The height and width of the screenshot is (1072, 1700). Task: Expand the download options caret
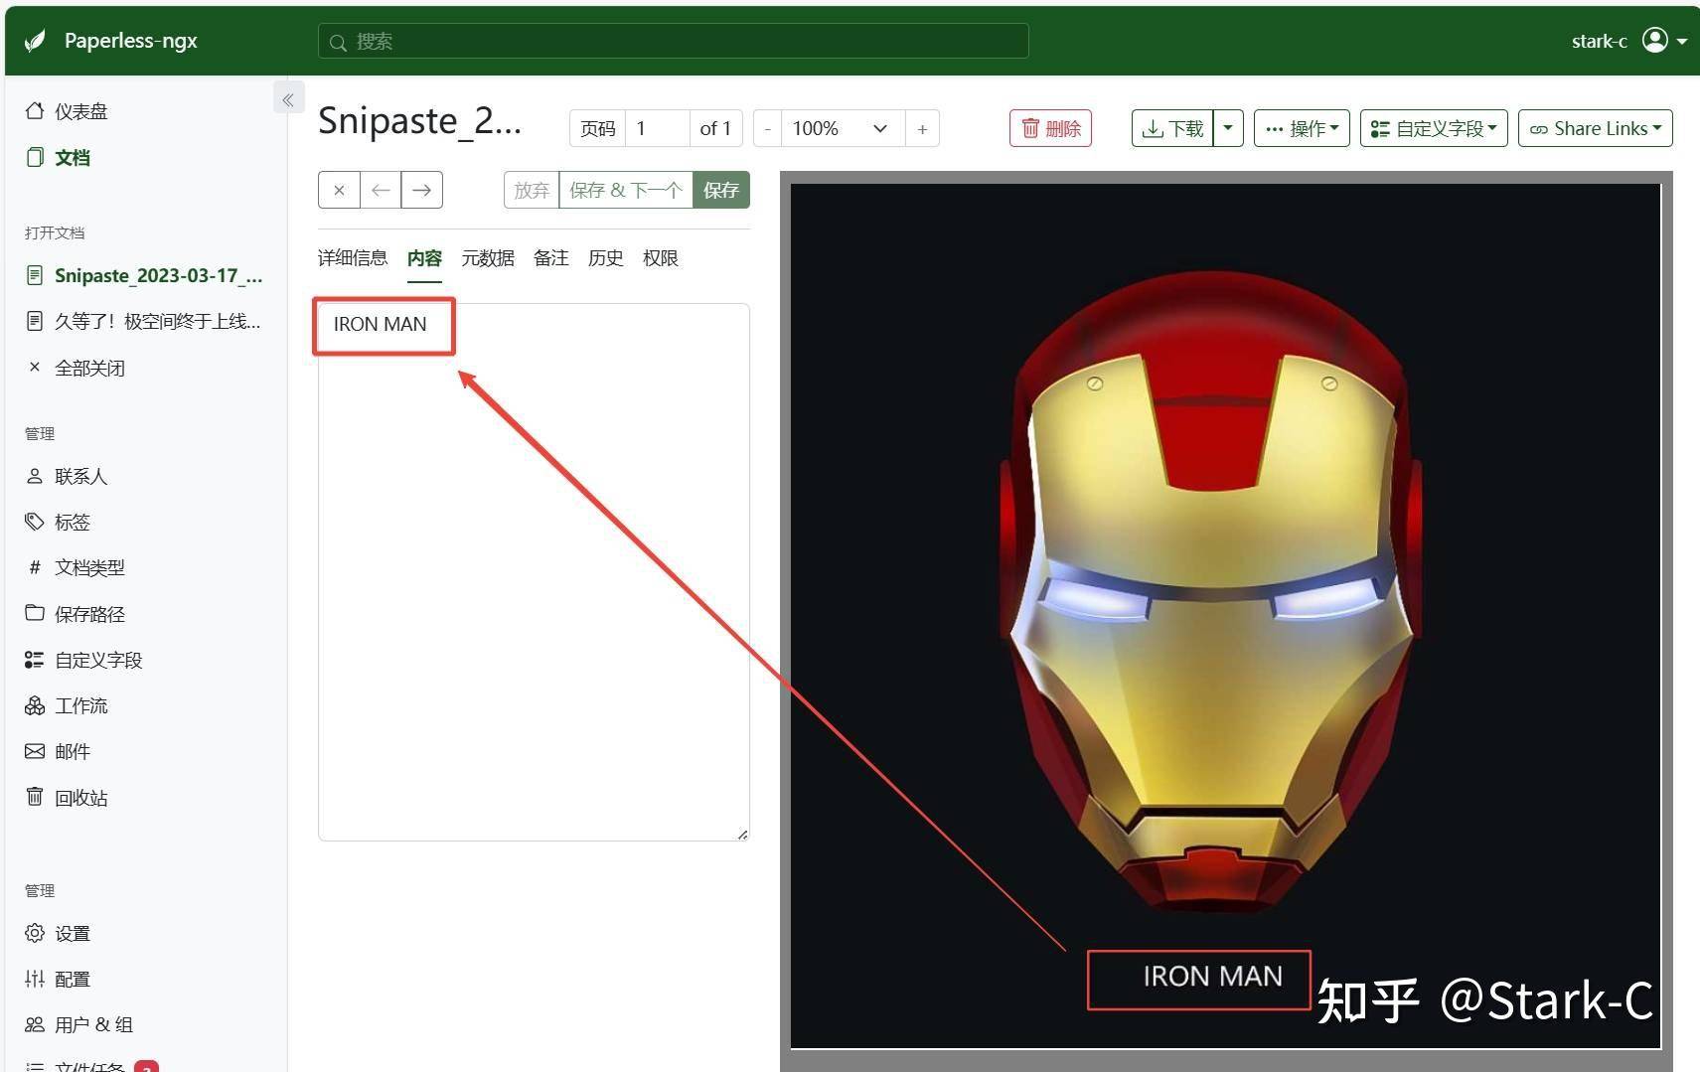click(x=1228, y=128)
